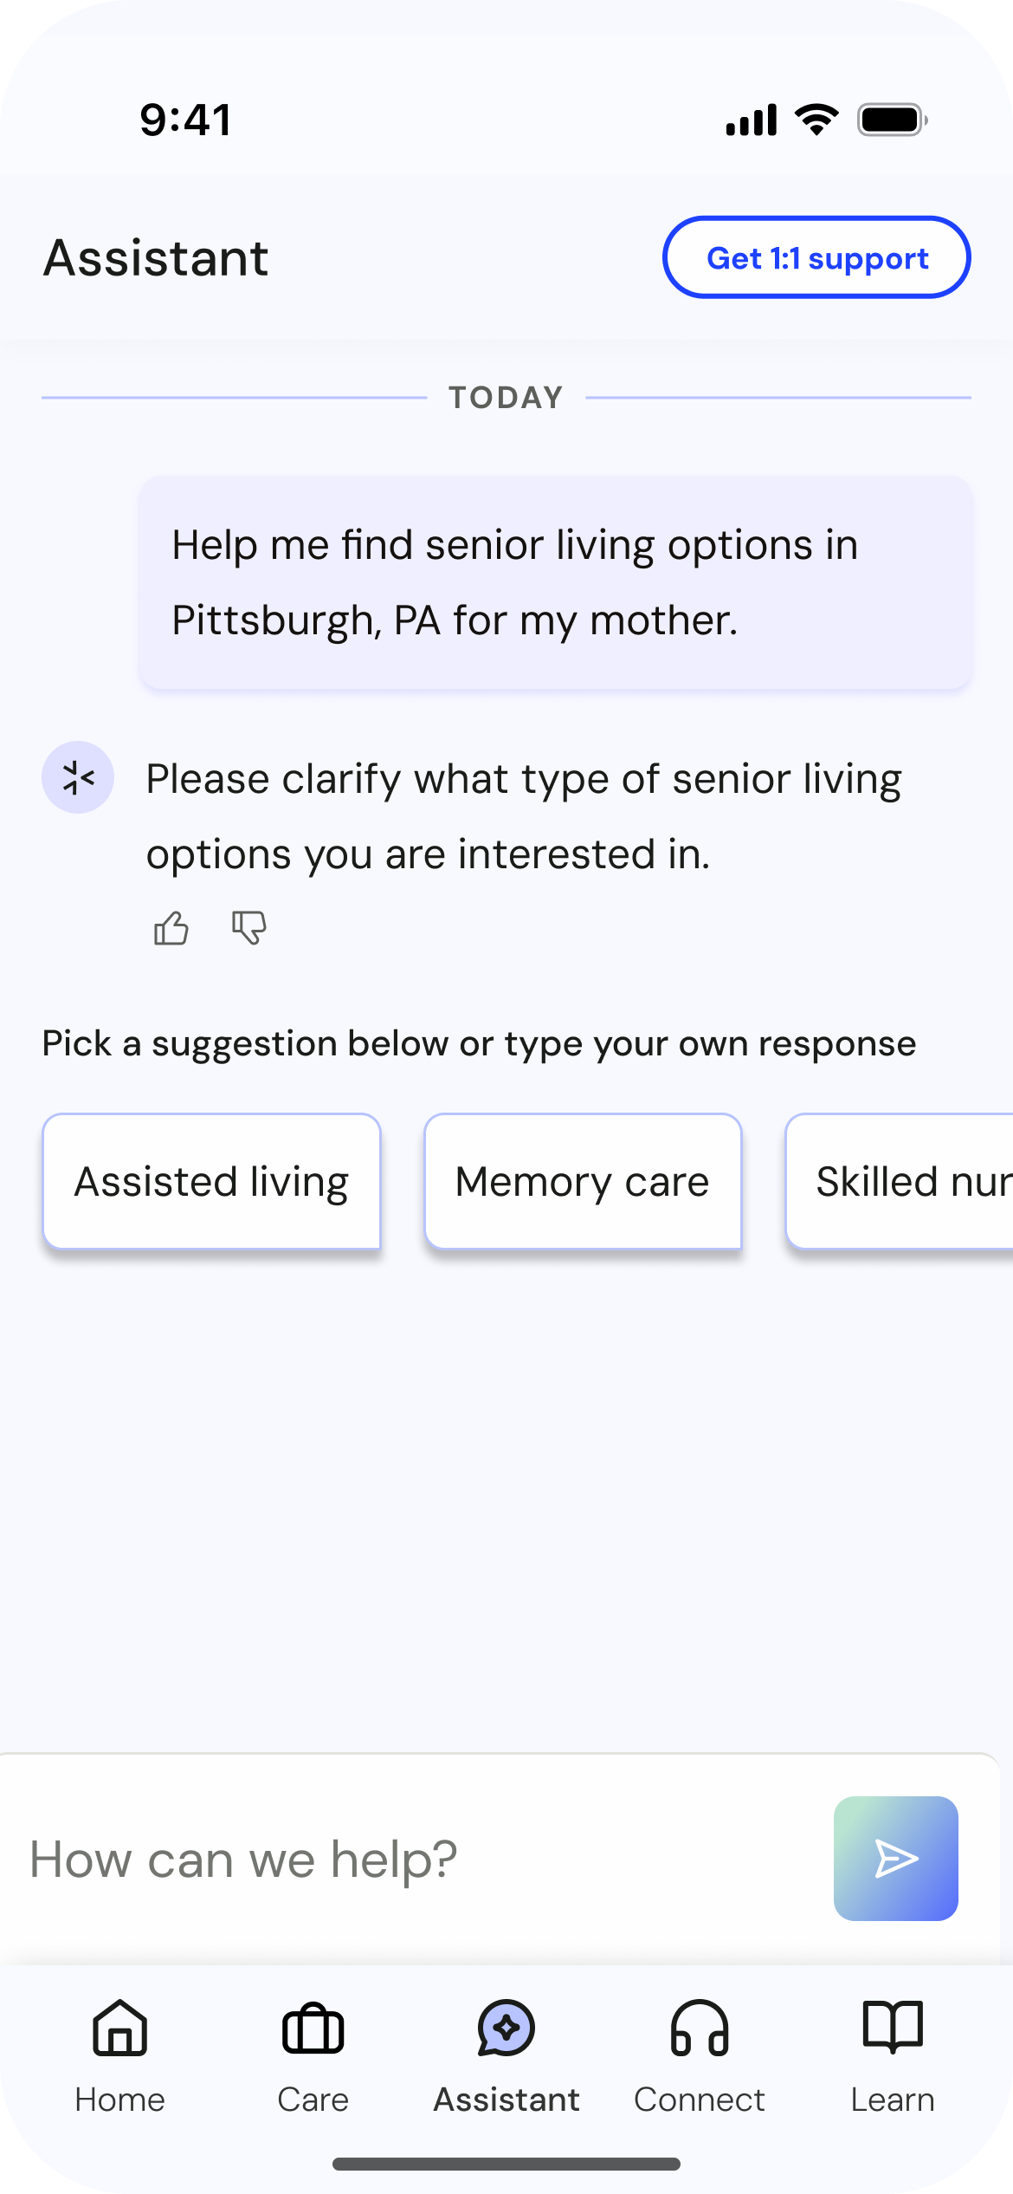The image size is (1013, 2194).
Task: Tap the Wi-Fi status icon
Action: pos(816,120)
